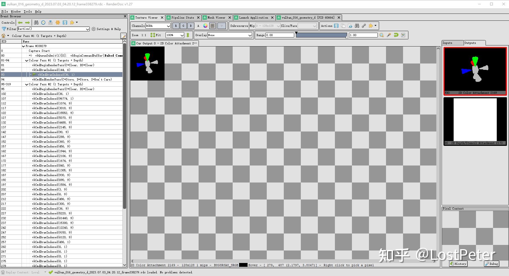Click the Debug button in Pixel Context
509x276 pixels.
tap(492, 264)
